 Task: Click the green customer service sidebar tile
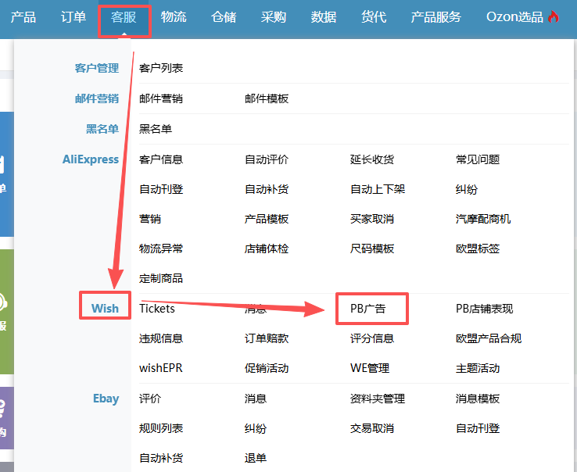[x=6, y=311]
